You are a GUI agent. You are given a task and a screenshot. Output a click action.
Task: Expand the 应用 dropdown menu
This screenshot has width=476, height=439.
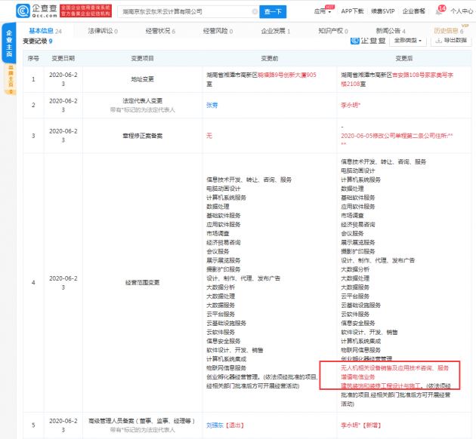tap(323, 11)
